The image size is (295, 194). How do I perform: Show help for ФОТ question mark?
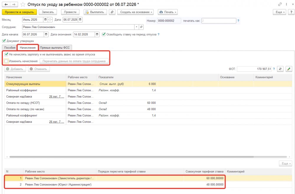(274, 69)
